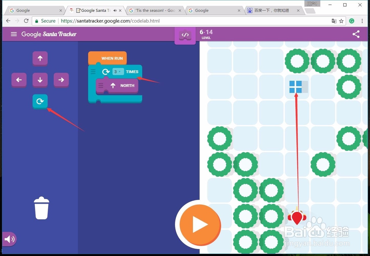
Task: Open the repeat count dropdown showing 3
Action: 118,72
